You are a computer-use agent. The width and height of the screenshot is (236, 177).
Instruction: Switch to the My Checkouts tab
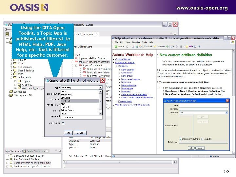[13, 151]
